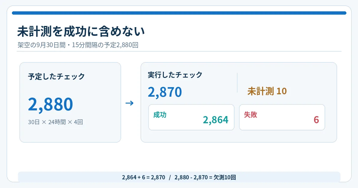Image resolution: width=358 pixels, height=188 pixels.
Task: Click the 2,870 executed count
Action: [165, 92]
